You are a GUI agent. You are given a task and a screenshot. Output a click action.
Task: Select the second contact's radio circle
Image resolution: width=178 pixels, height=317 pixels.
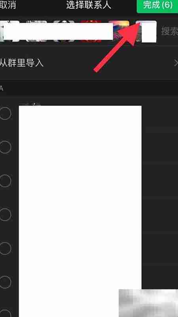[5, 147]
